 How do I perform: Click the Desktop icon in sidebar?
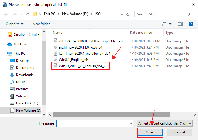tap(12, 61)
